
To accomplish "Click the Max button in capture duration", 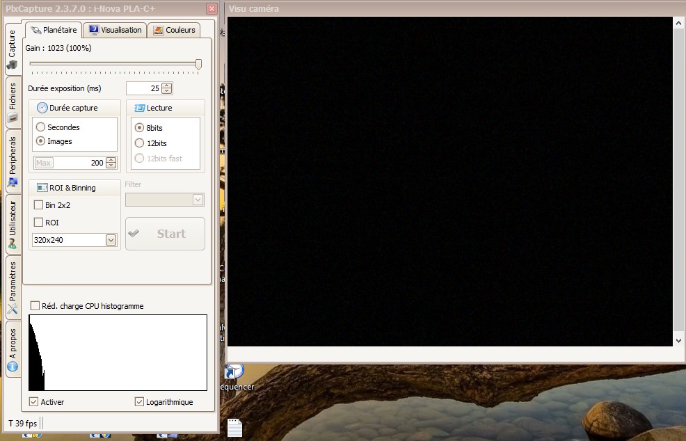I will 43,163.
